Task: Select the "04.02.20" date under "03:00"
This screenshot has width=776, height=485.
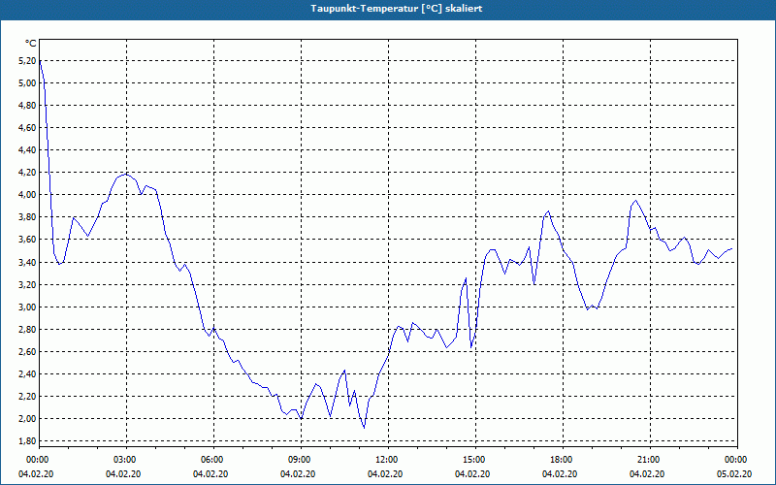Action: point(124,474)
